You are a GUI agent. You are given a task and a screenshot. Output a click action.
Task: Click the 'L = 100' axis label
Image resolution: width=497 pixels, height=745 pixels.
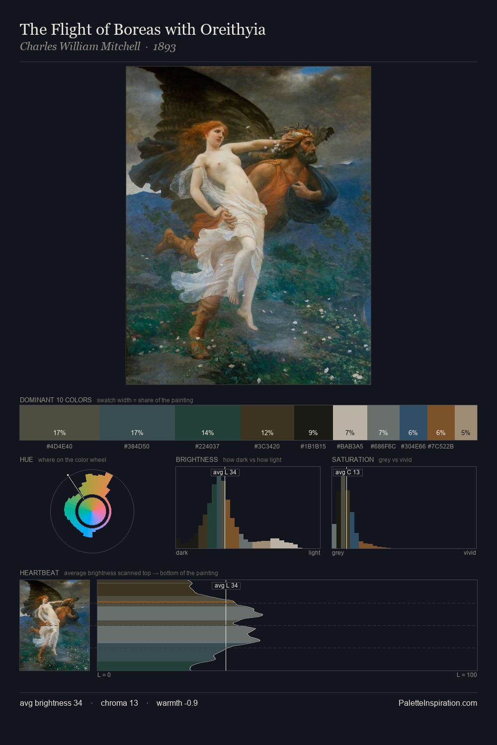(467, 675)
